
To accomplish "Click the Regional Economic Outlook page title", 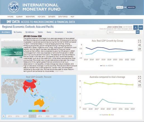I will point(28,27).
